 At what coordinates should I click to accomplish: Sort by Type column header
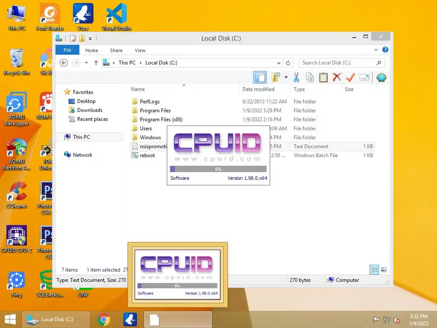(x=299, y=89)
